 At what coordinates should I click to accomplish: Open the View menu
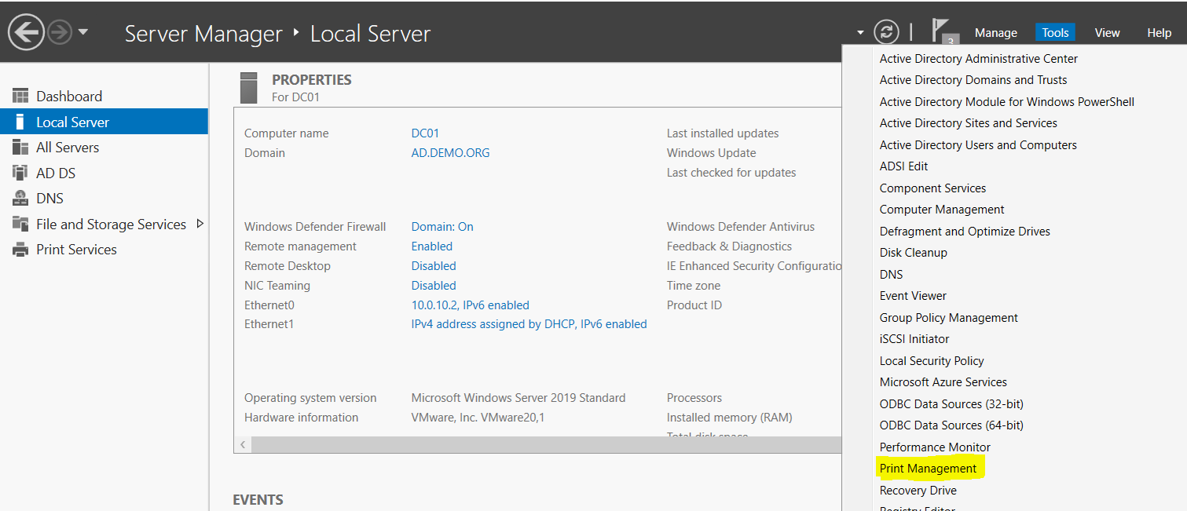1107,33
